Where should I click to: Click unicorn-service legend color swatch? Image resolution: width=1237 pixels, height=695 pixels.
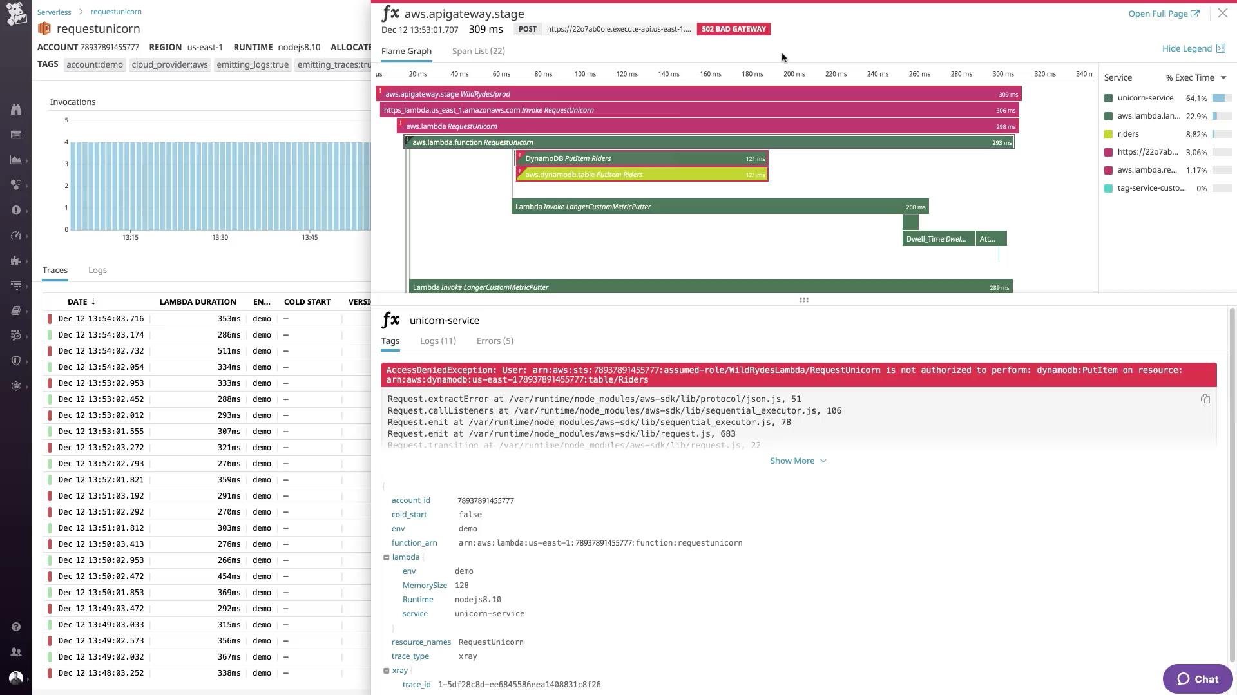coord(1108,99)
